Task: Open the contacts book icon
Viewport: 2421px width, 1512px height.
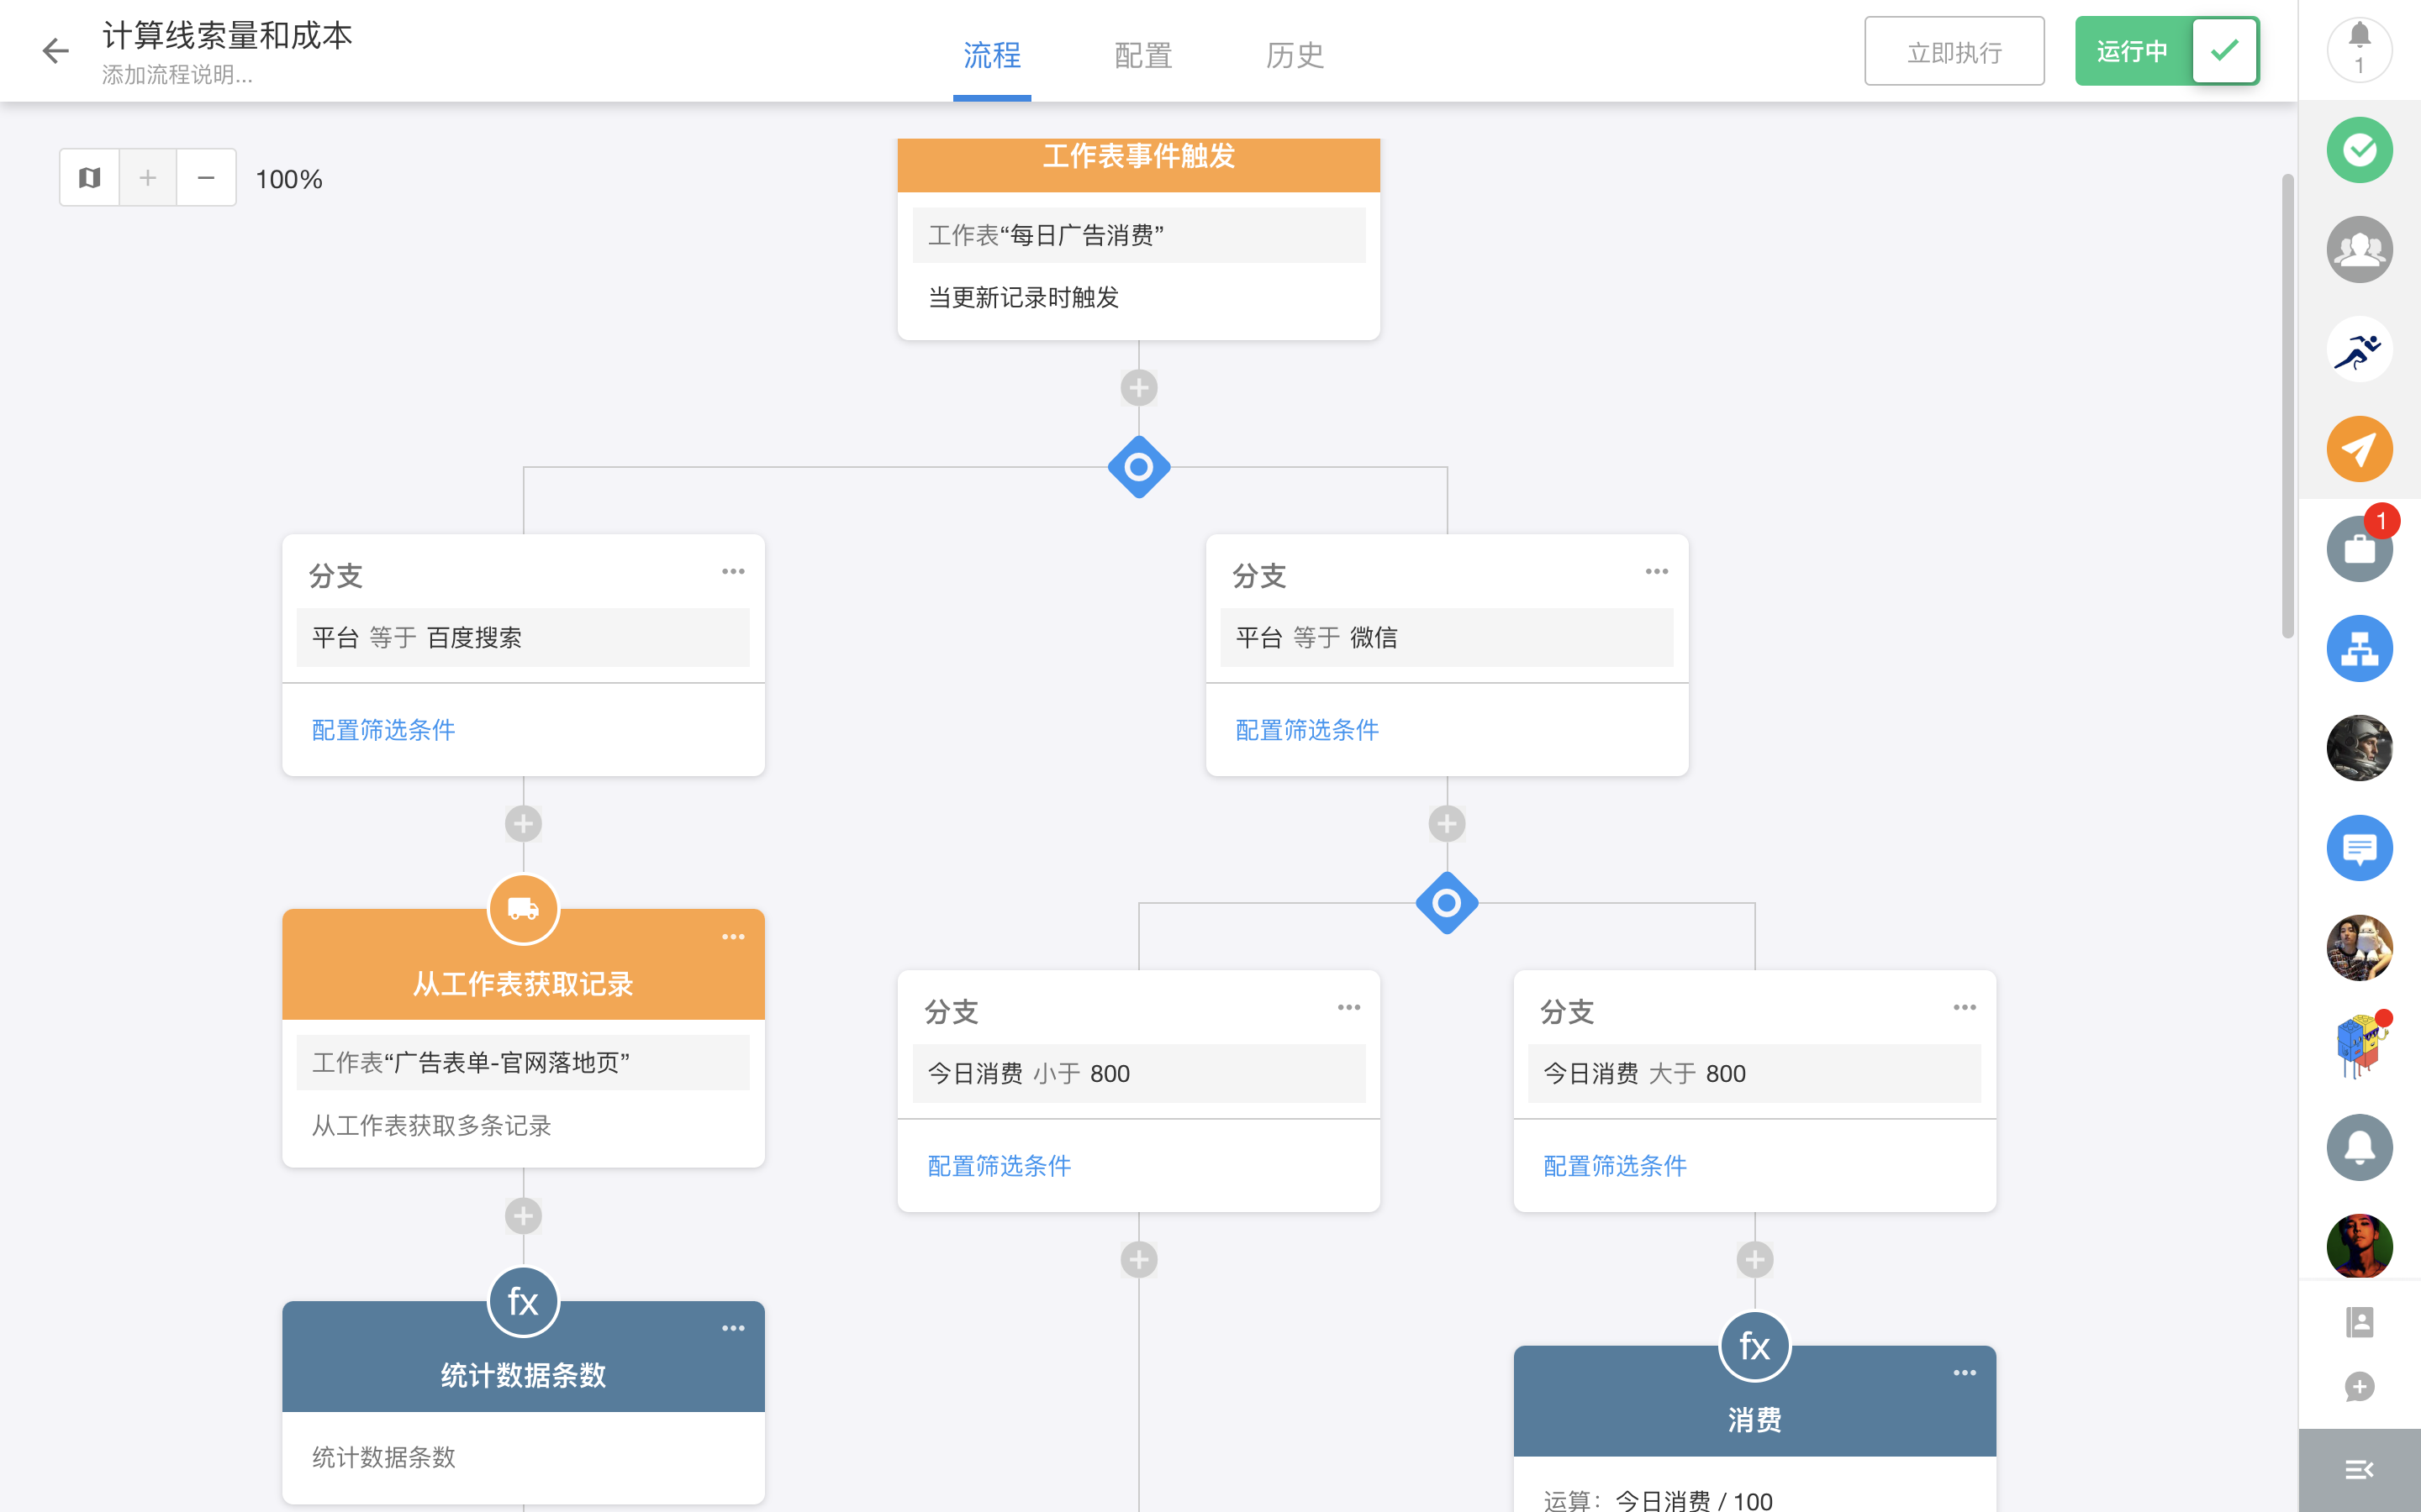Action: 2359,1322
